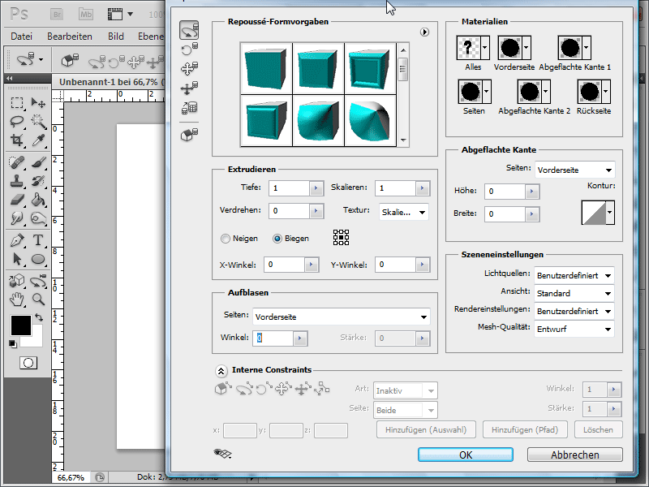Image resolution: width=649 pixels, height=487 pixels.
Task: Click the reference point locator grid
Action: (341, 238)
